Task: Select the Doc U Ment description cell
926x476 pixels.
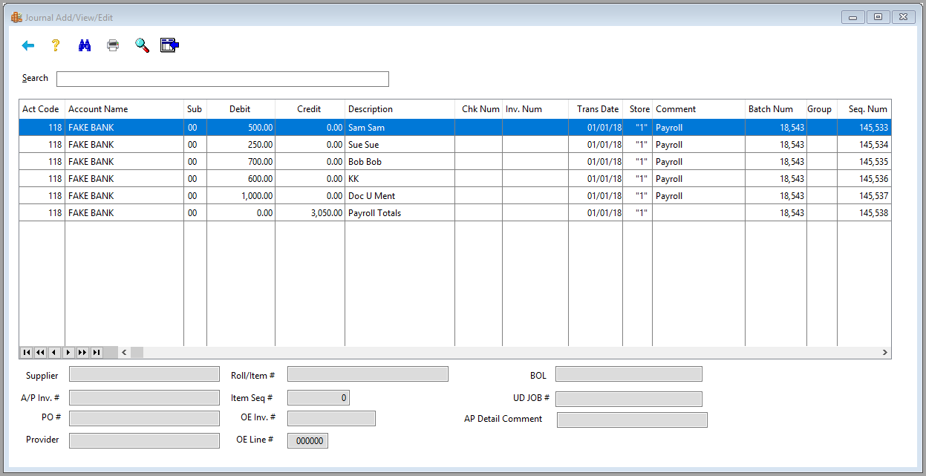Action: tap(400, 196)
